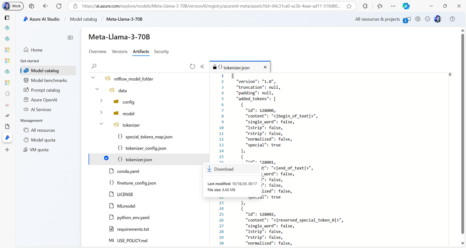The image size is (466, 248).
Task: Select the Artifacts tab
Action: 141,51
